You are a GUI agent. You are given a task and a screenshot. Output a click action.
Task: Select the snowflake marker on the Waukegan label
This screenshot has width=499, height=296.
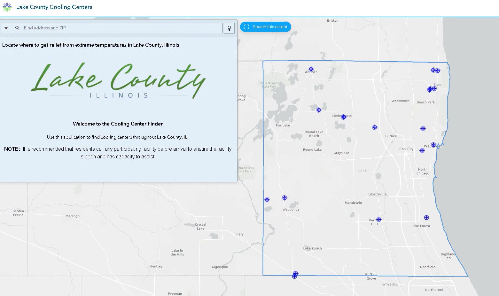point(433,145)
